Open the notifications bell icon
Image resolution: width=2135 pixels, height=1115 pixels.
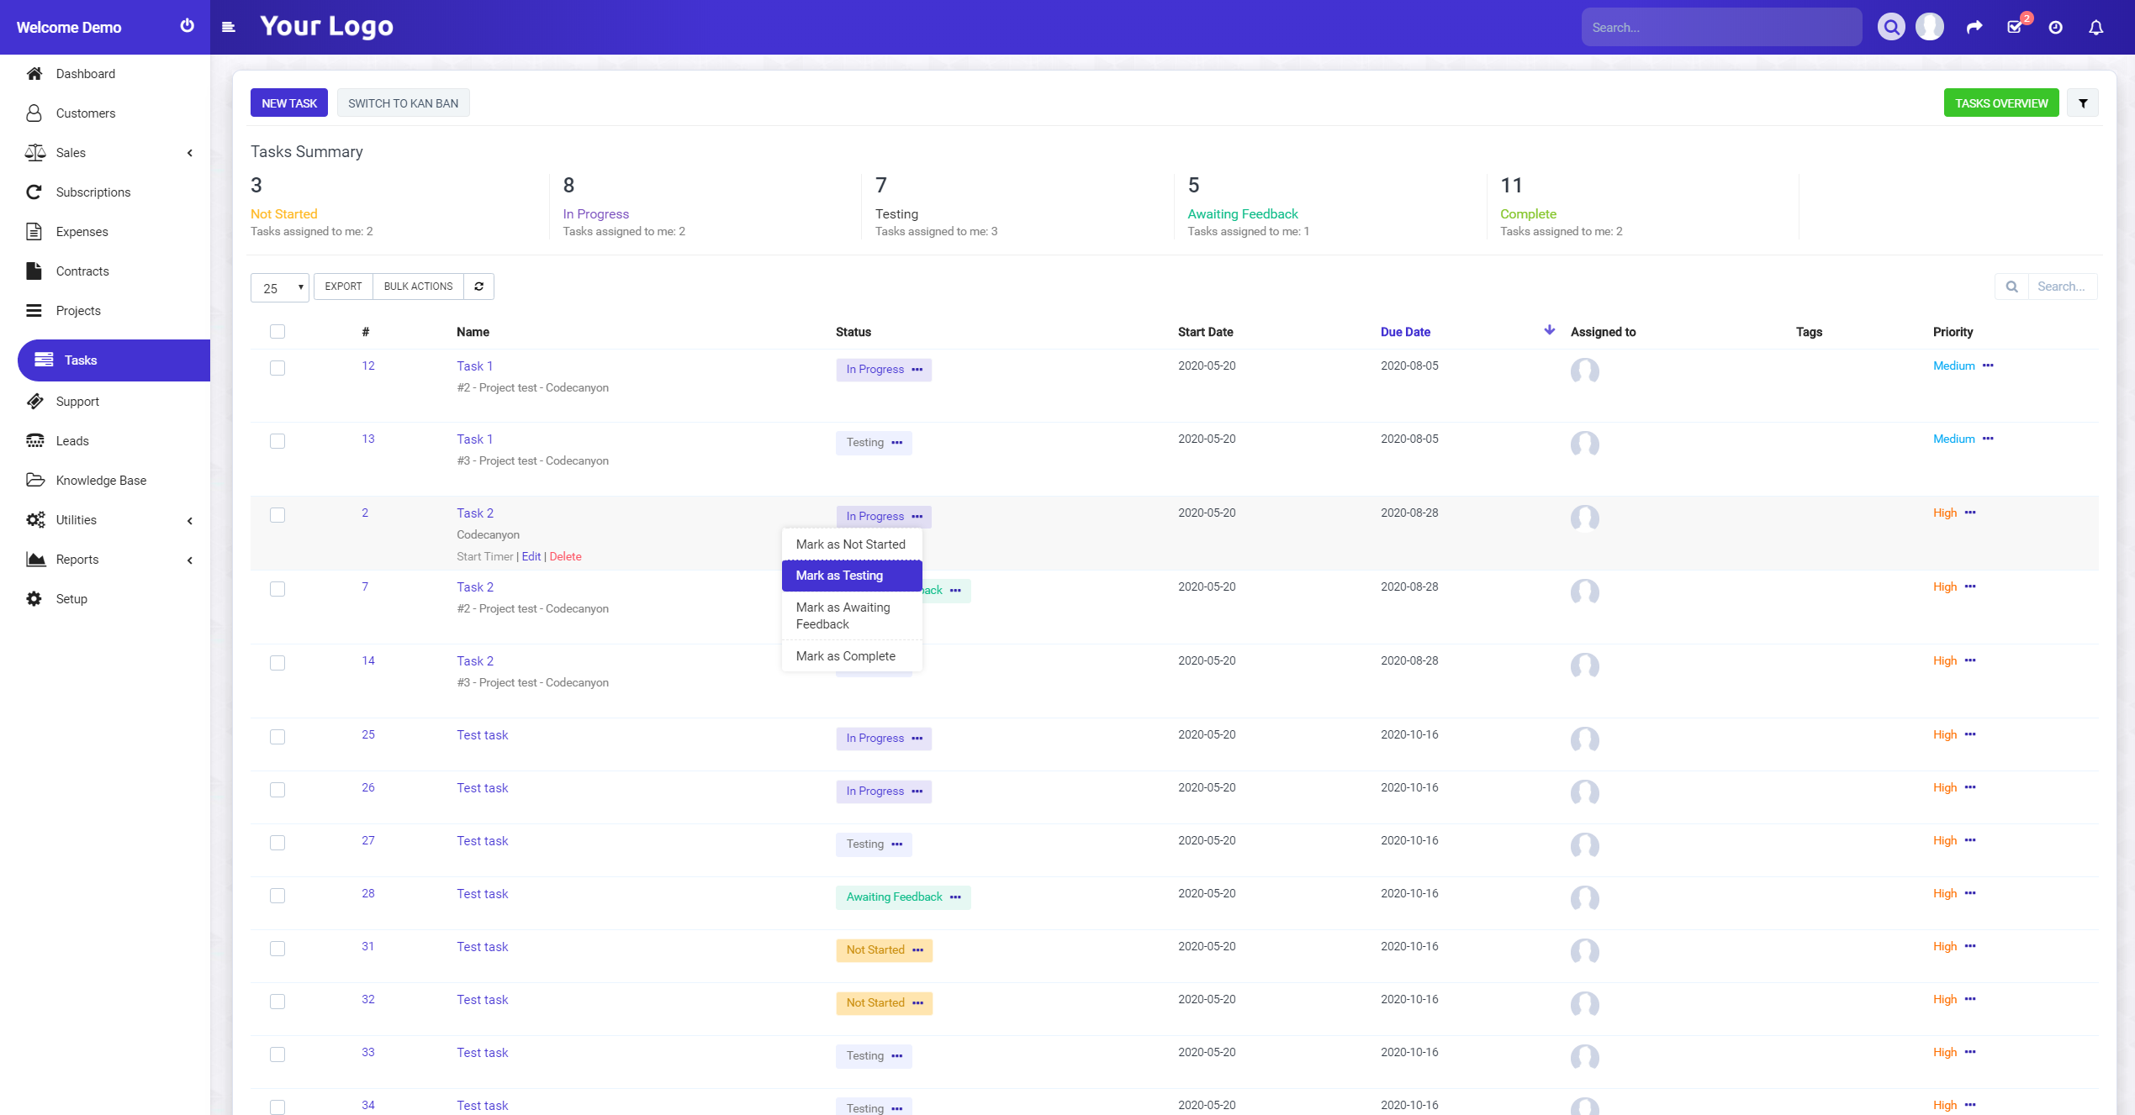[x=2095, y=28]
